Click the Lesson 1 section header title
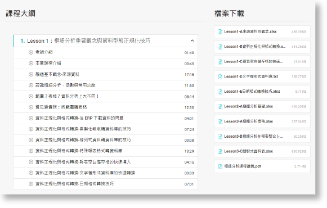 click(86, 41)
